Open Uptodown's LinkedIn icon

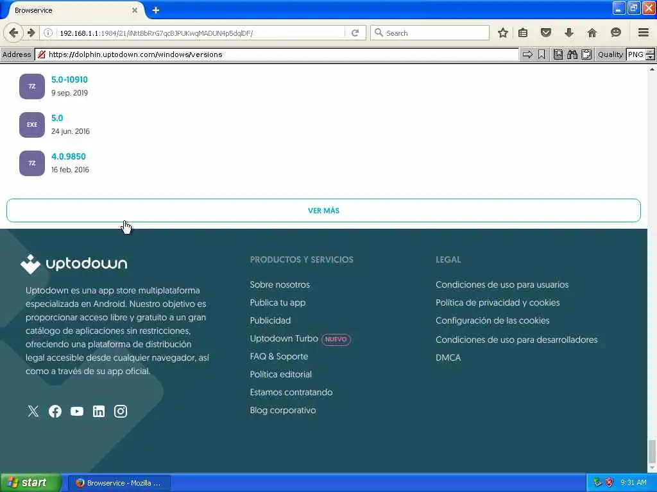(x=98, y=411)
